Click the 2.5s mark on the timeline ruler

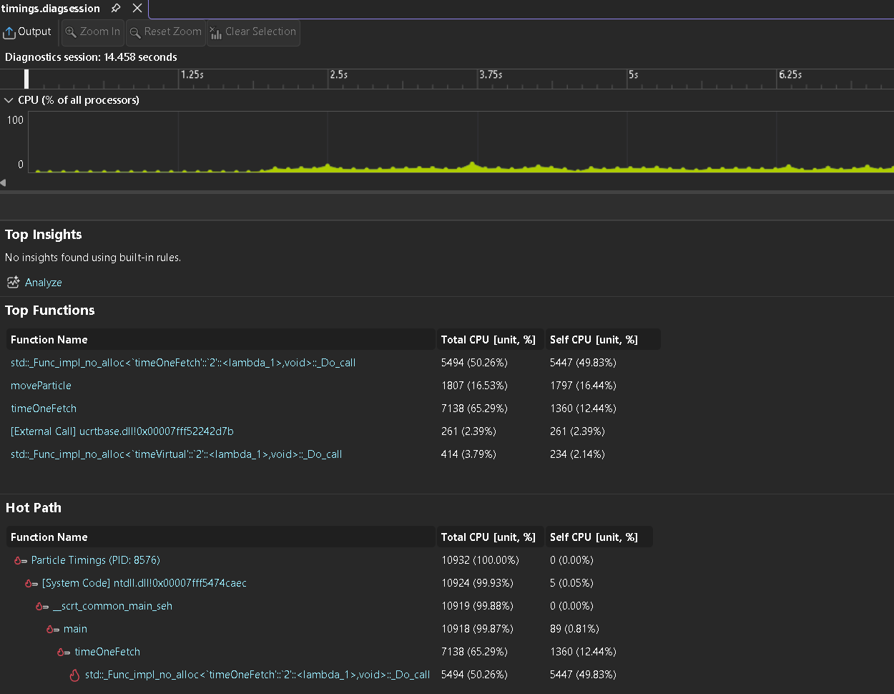pyautogui.click(x=338, y=74)
